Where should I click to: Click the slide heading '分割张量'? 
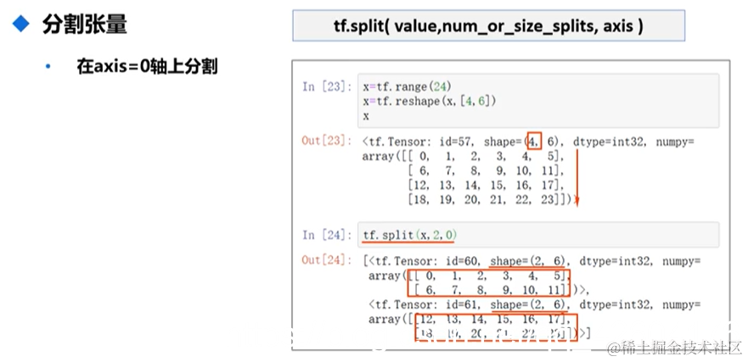[84, 24]
